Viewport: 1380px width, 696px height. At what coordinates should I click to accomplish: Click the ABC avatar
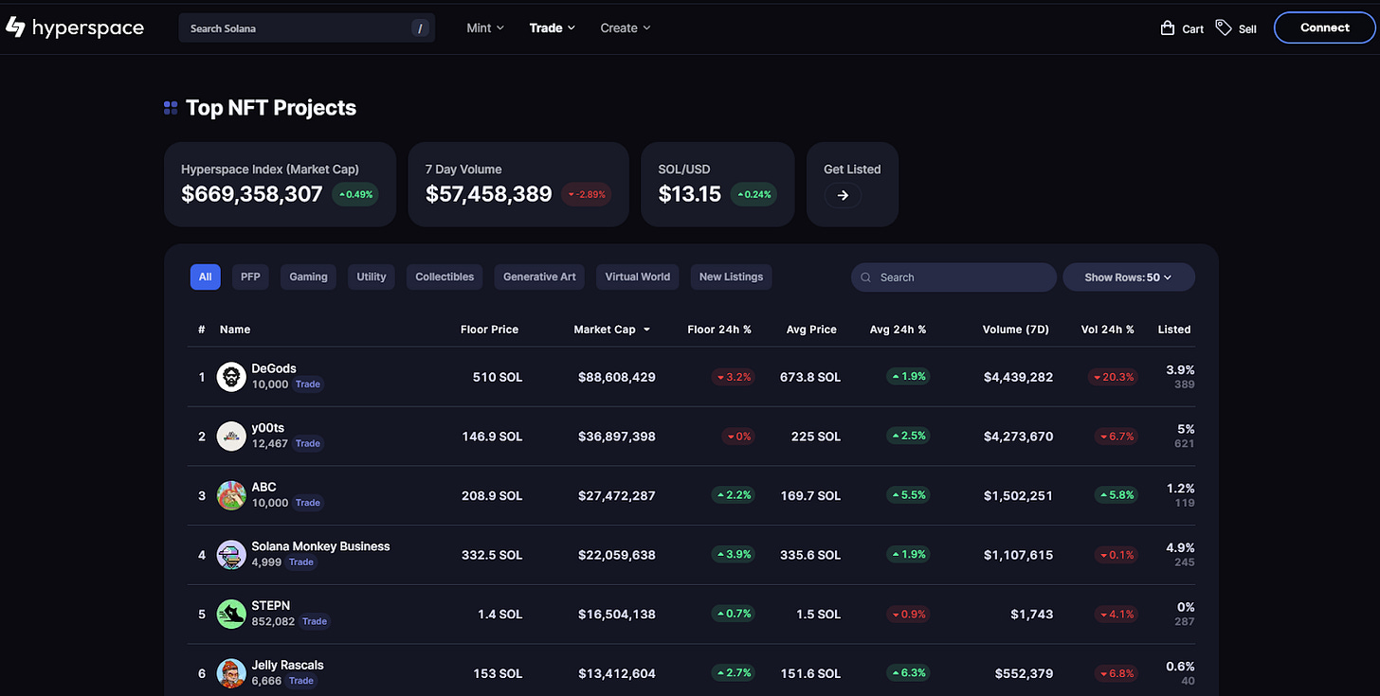click(x=231, y=495)
